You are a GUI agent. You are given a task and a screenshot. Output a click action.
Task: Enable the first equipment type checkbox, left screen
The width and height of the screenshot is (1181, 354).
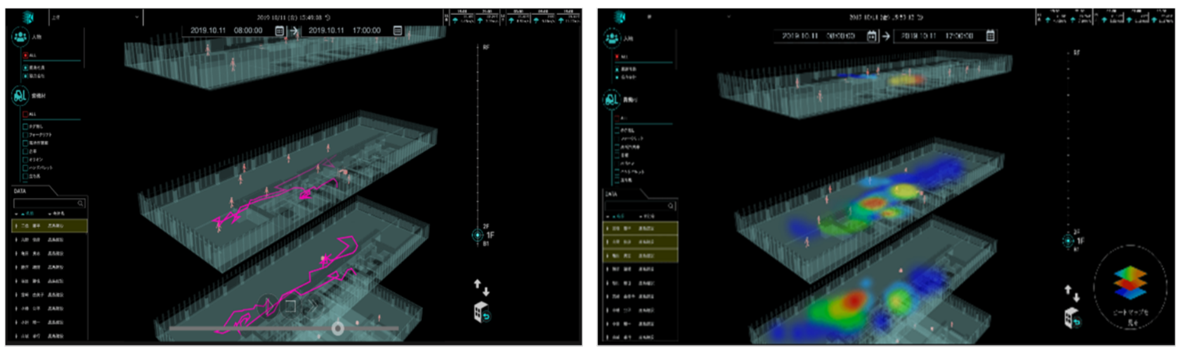pos(25,126)
